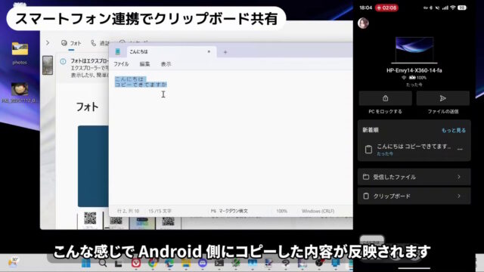Image resolution: width=484 pixels, height=272 pixels.
Task: Open the Windows Start menu
Action: [x=85, y=263]
